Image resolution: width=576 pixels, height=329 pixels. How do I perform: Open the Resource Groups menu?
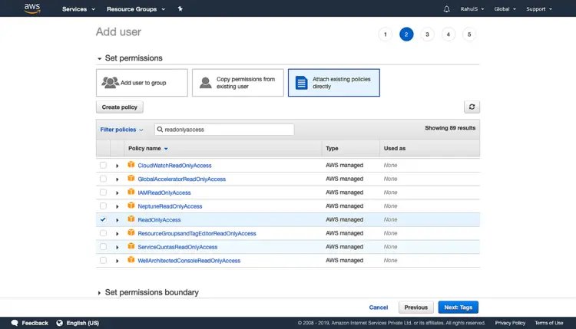point(136,8)
